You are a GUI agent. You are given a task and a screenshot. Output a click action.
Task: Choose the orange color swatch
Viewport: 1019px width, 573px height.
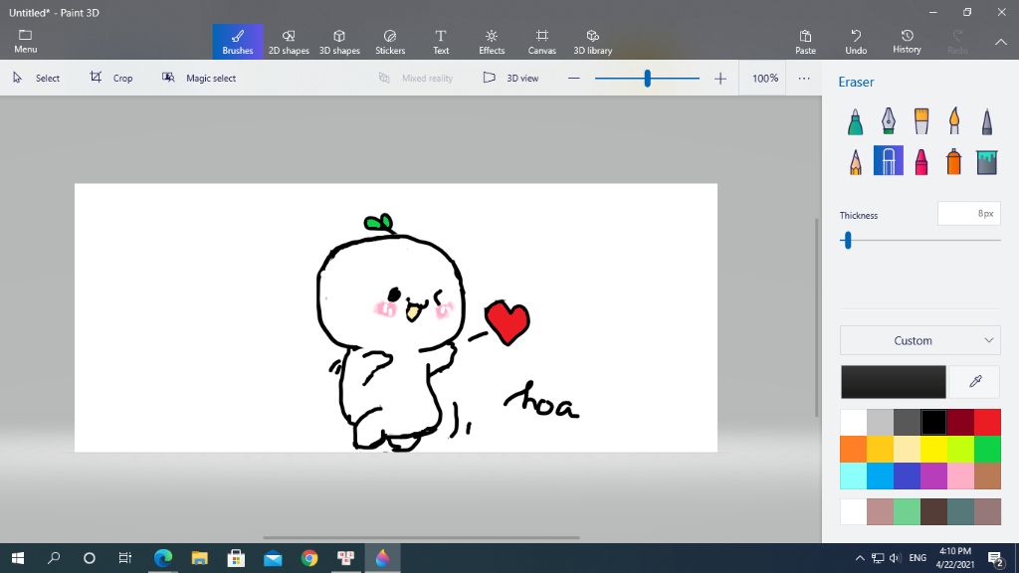(x=853, y=449)
